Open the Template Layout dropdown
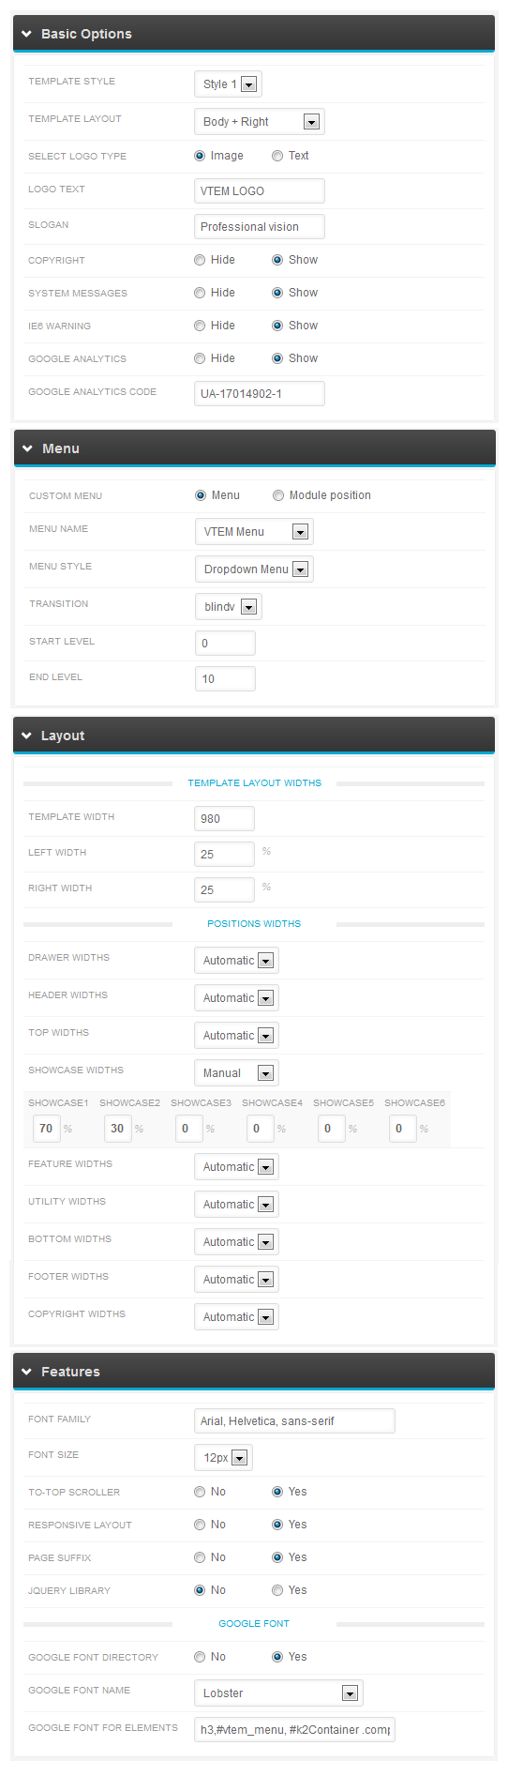Image resolution: width=508 pixels, height=1776 pixels. click(x=259, y=122)
